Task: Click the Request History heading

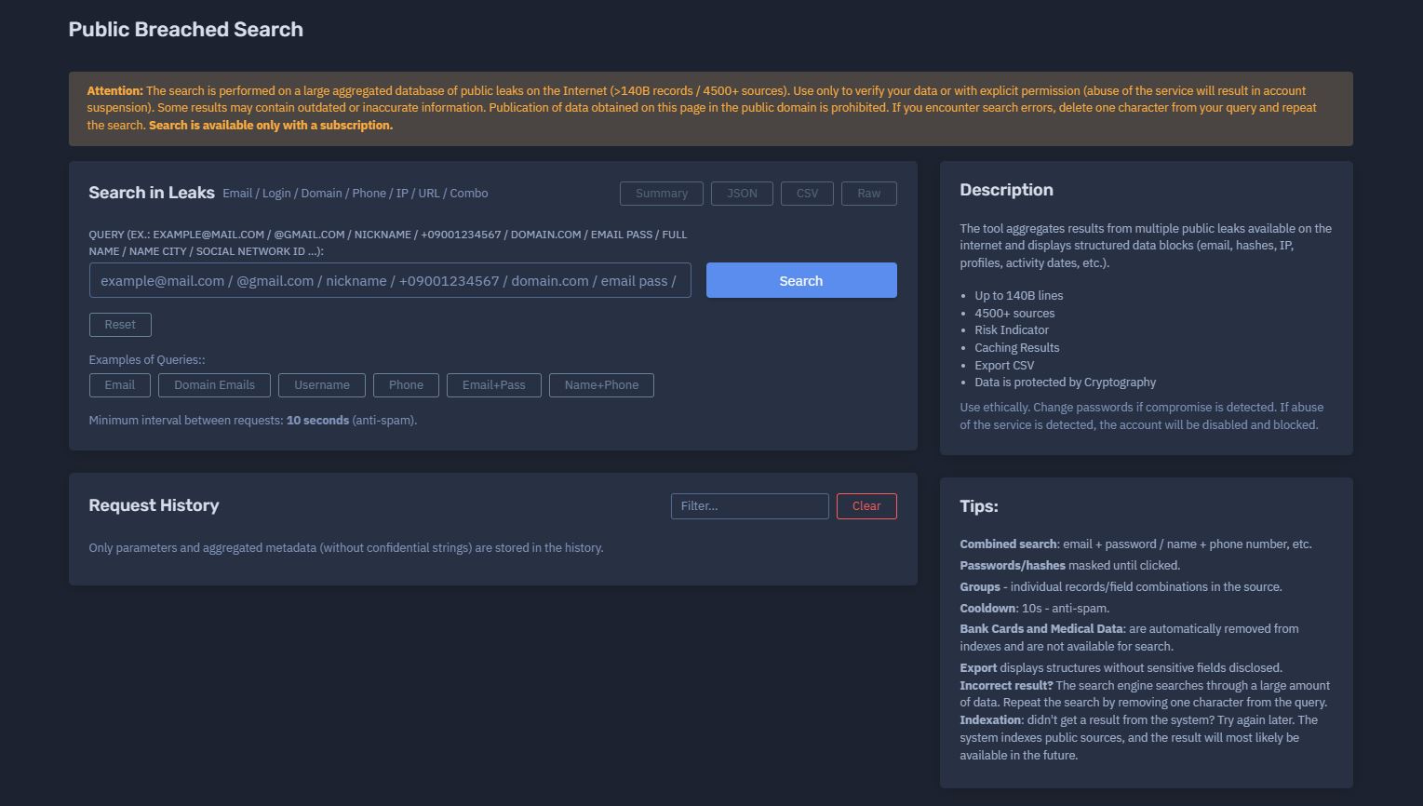Action: [x=154, y=505]
